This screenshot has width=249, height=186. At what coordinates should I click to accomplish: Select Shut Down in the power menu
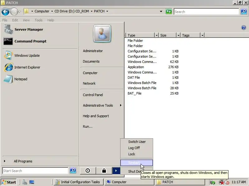click(134, 171)
